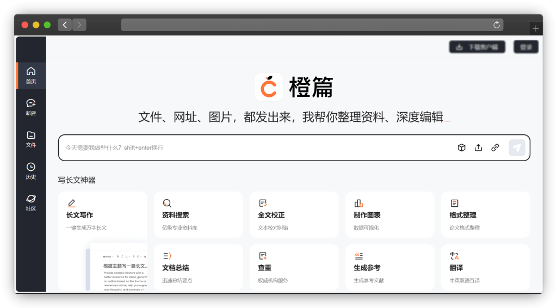The image size is (557, 308).
Task: Open the 翻译 translation card
Action: pyautogui.click(x=485, y=267)
